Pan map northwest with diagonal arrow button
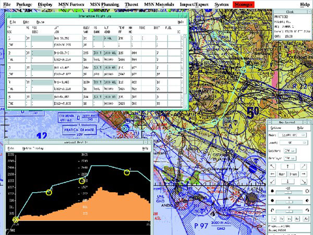Viewport: 313px width, 235px height. [272, 166]
